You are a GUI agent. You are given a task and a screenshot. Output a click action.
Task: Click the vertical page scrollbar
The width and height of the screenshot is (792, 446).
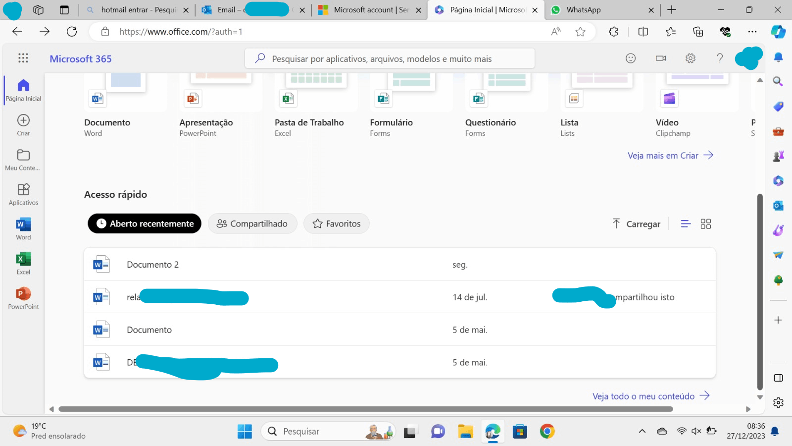760,292
